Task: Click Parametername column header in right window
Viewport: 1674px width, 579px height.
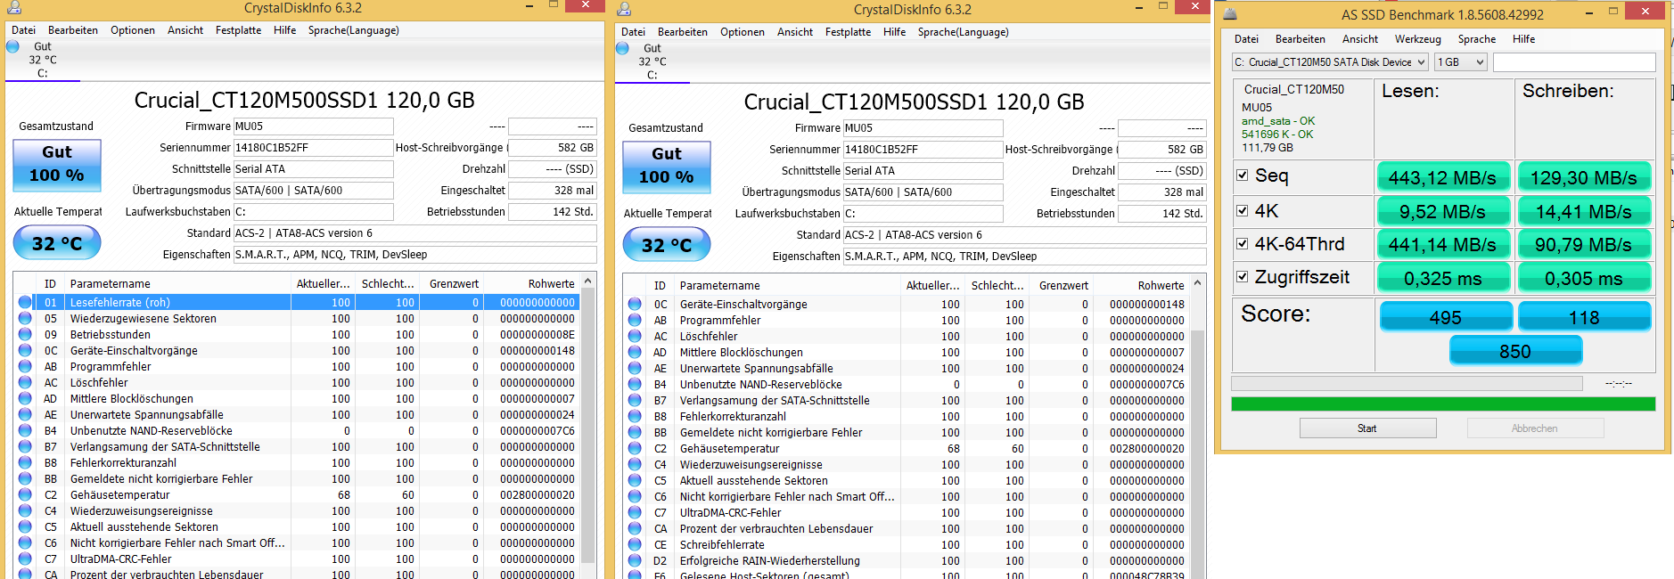Action: click(788, 286)
